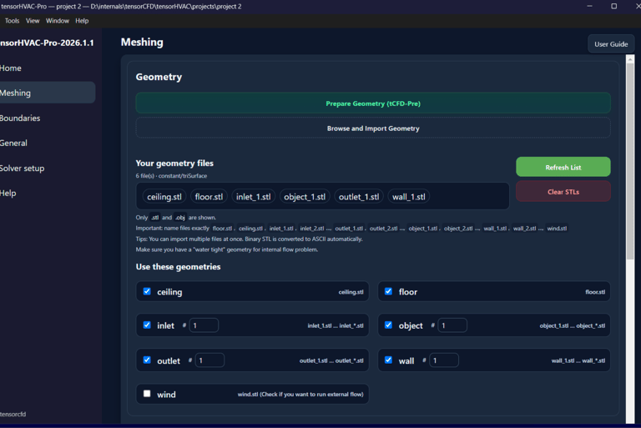Select the outlet_1.stl file chip

359,197
